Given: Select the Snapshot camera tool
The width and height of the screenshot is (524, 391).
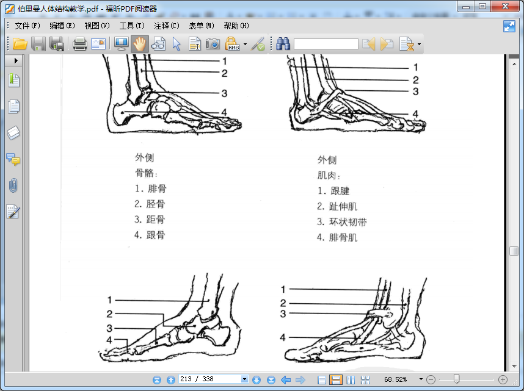Looking at the screenshot, I should [x=213, y=44].
